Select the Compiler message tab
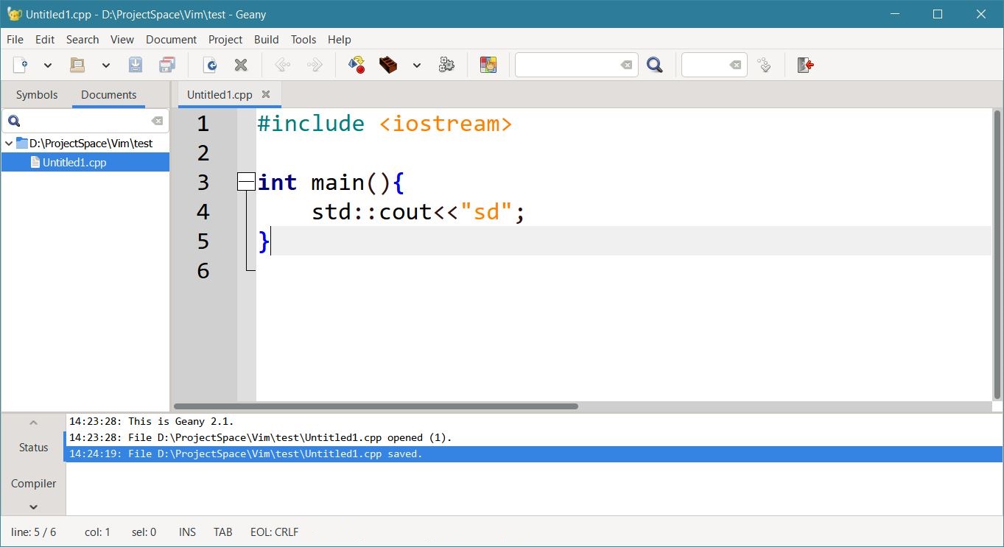The width and height of the screenshot is (1004, 547). (x=33, y=484)
